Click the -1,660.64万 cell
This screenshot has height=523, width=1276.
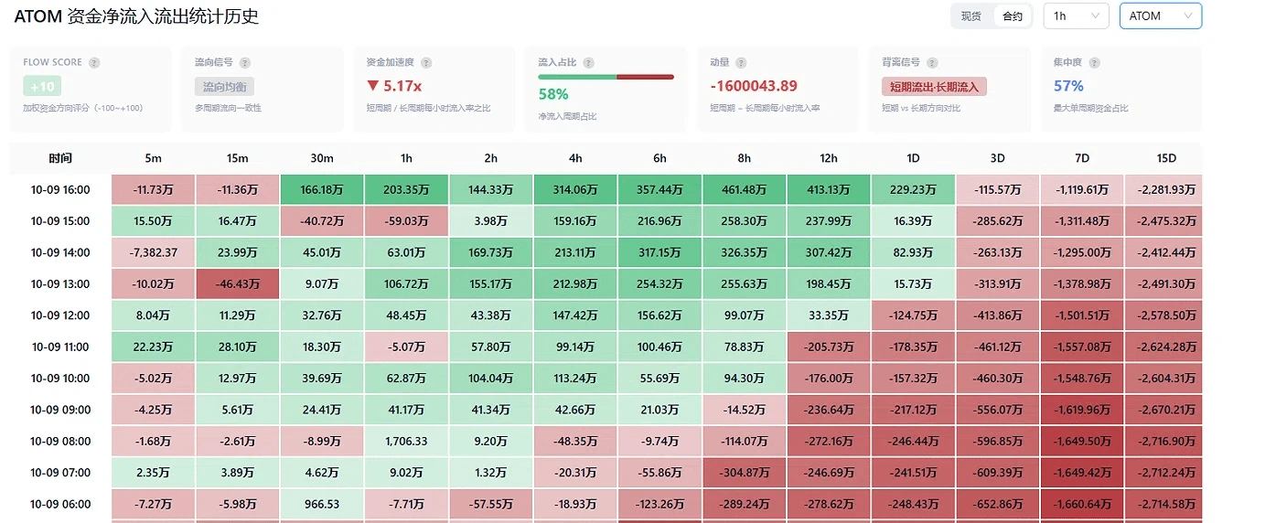1082,505
